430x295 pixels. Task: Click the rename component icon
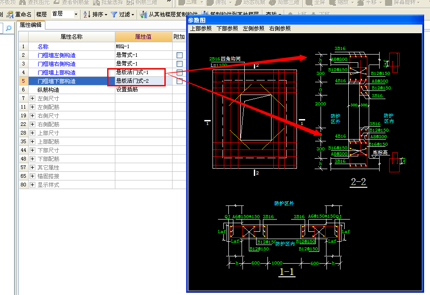[x=10, y=14]
